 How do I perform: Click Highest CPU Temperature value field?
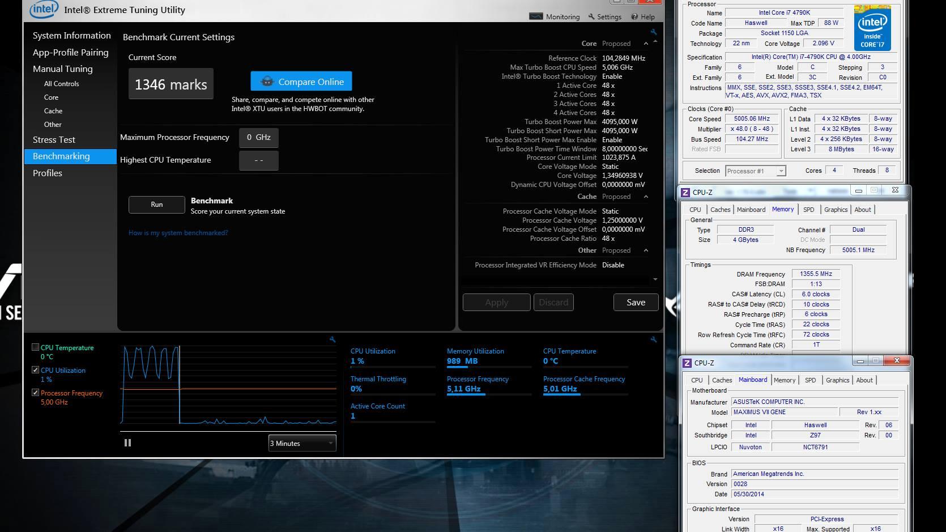[x=258, y=160]
